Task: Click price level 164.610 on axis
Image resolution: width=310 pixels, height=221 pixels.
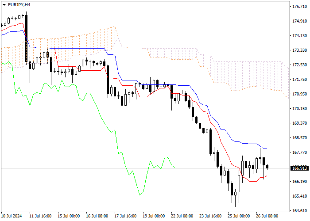Action: pyautogui.click(x=299, y=210)
